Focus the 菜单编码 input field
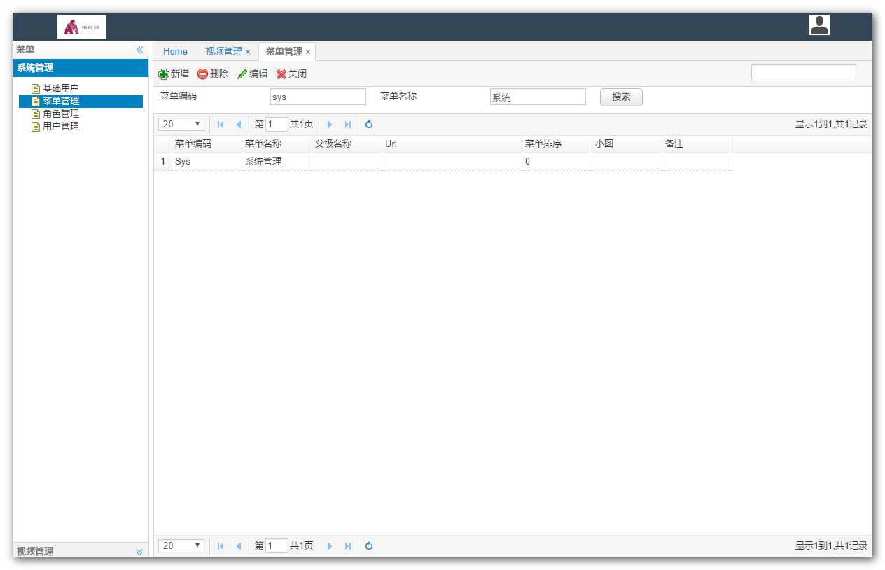The height and width of the screenshot is (570, 885). click(x=318, y=97)
